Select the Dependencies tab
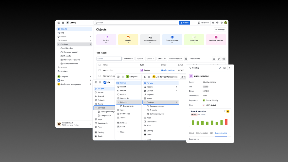288x162 pixels. click(221, 133)
